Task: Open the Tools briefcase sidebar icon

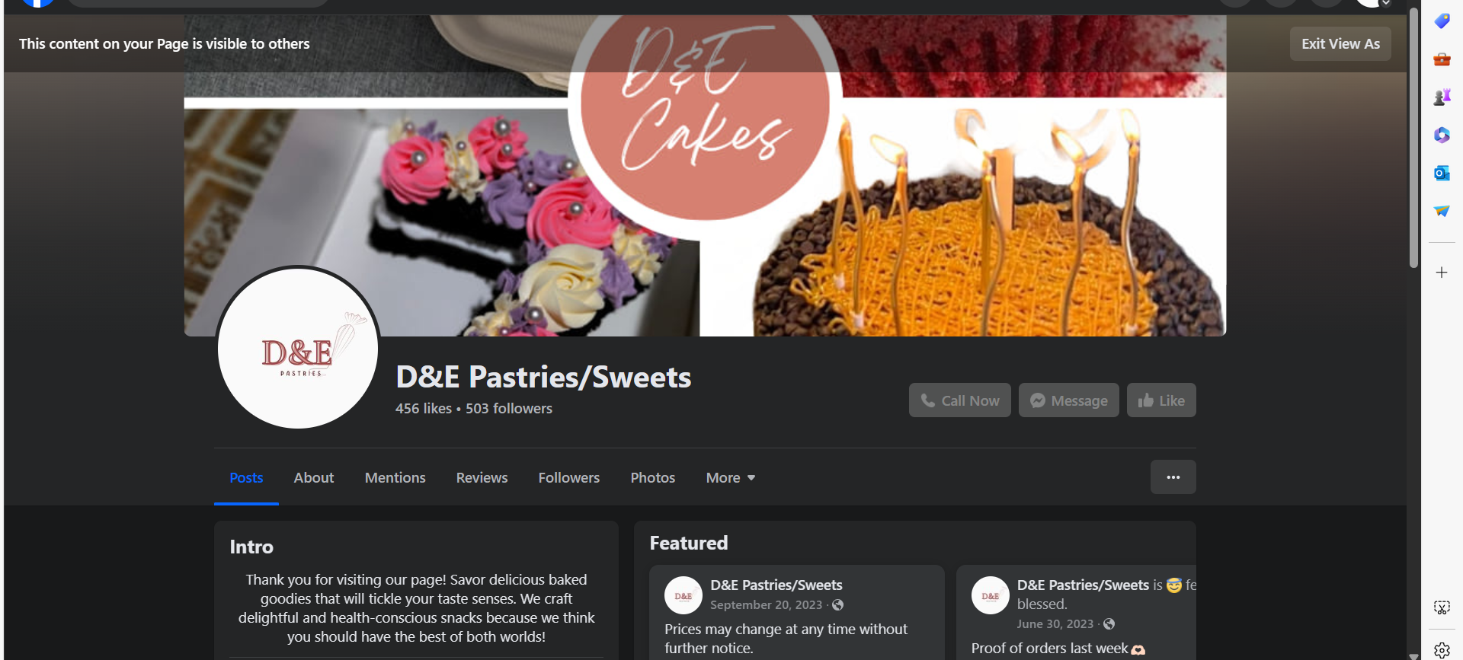Action: point(1441,59)
